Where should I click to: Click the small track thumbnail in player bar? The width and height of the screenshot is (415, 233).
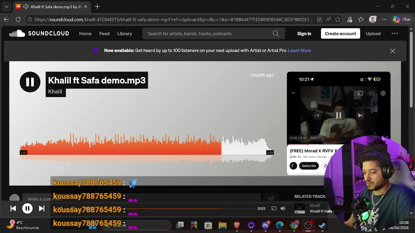(x=300, y=209)
